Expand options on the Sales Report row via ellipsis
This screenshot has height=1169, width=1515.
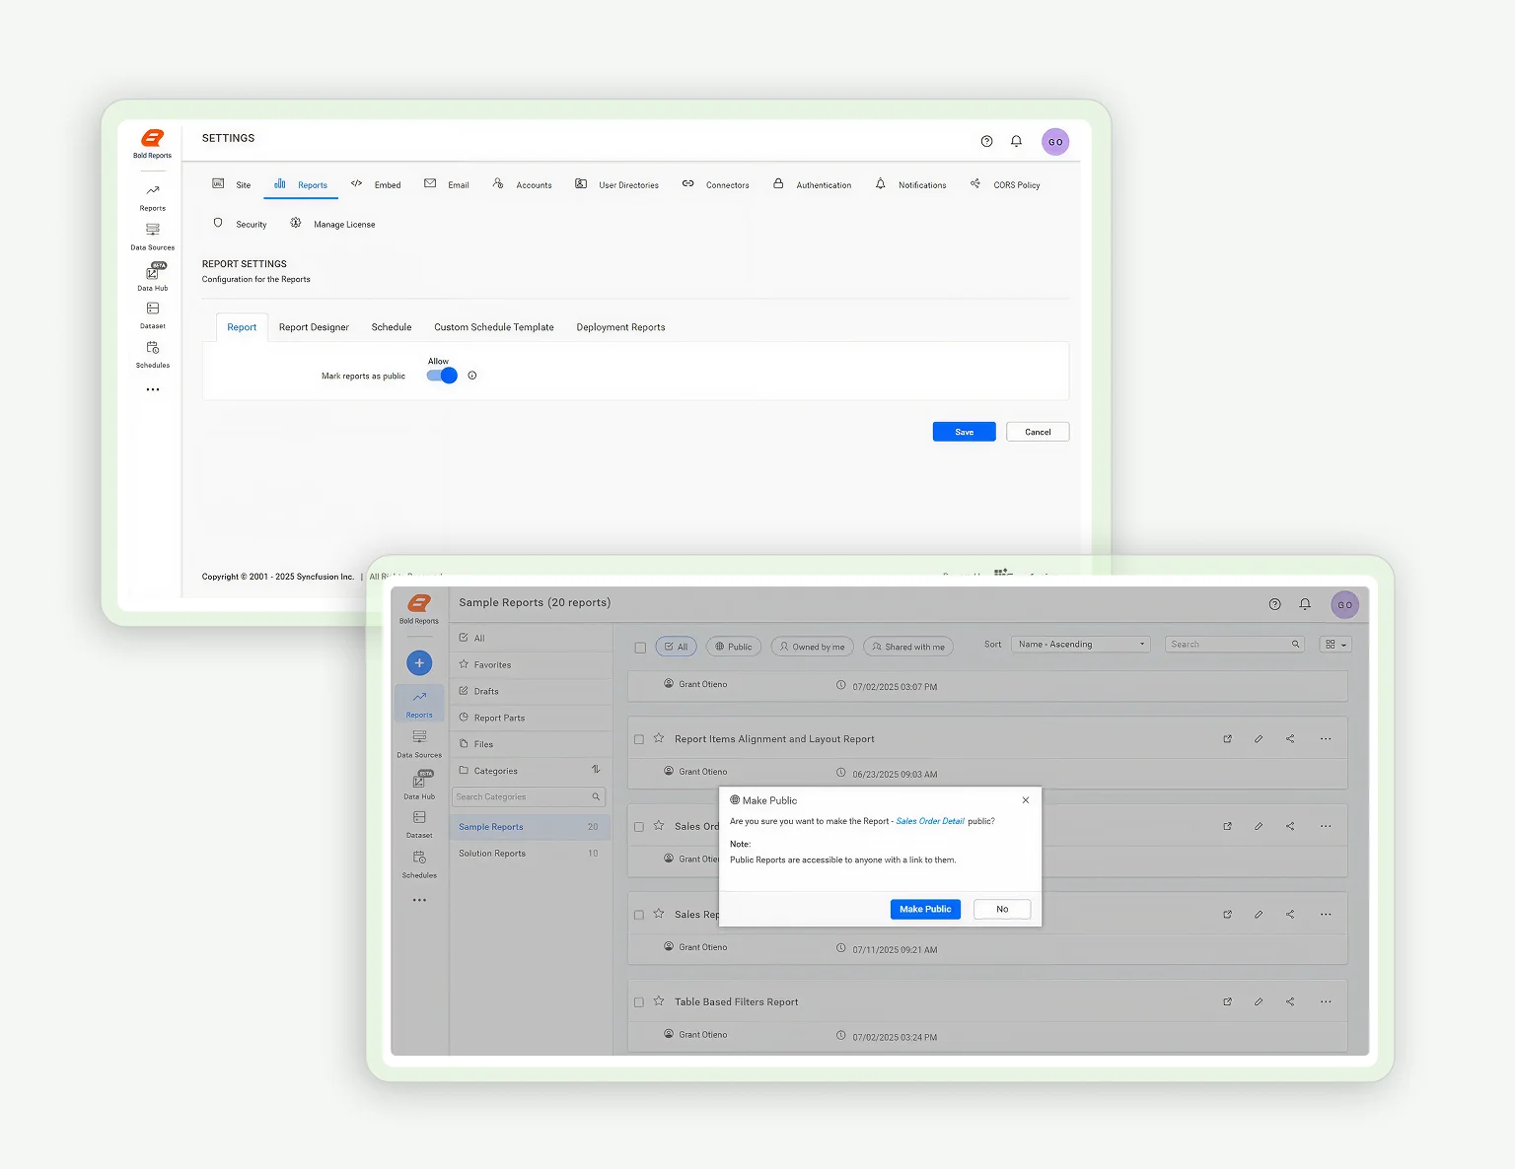[1326, 914]
